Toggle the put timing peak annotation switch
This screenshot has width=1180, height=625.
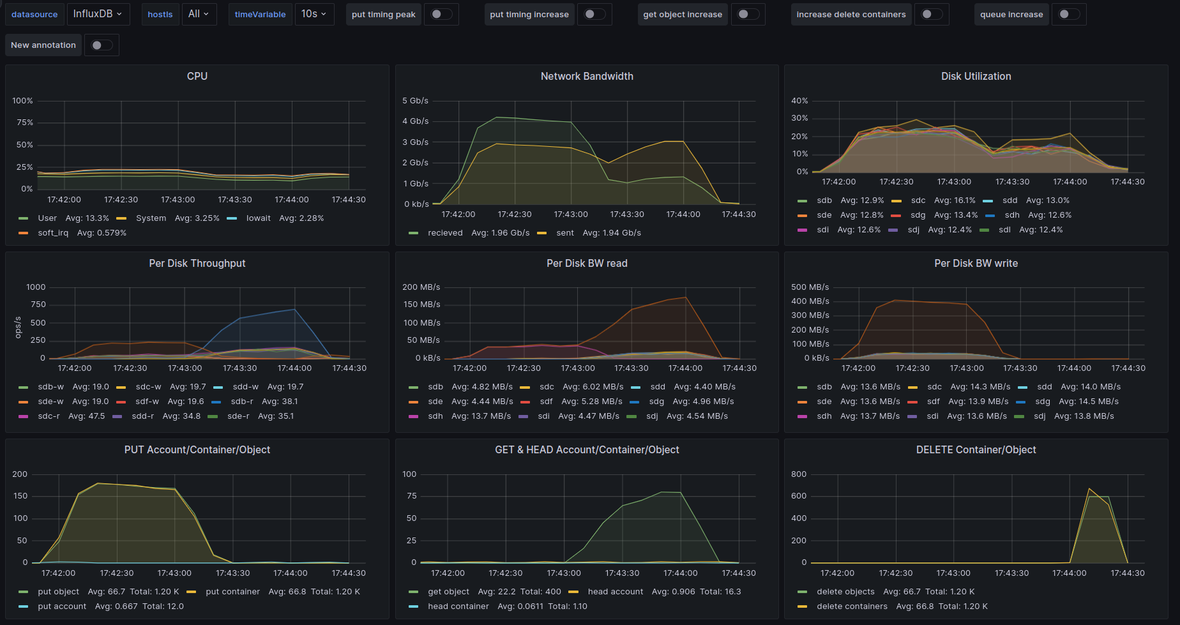tap(441, 14)
